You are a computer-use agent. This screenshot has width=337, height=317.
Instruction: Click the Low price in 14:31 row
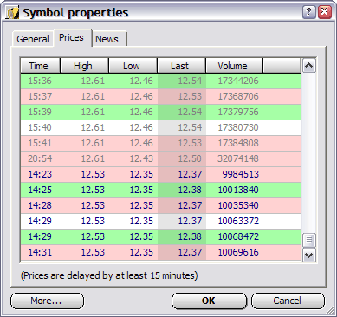(141, 252)
